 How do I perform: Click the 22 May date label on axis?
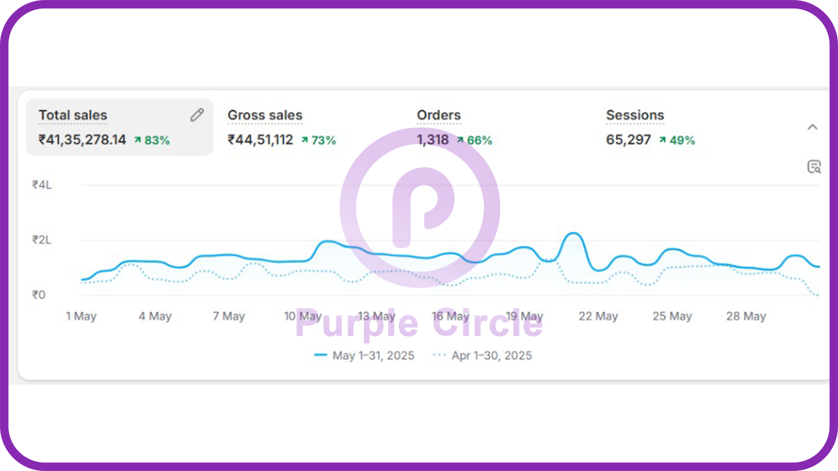(598, 317)
